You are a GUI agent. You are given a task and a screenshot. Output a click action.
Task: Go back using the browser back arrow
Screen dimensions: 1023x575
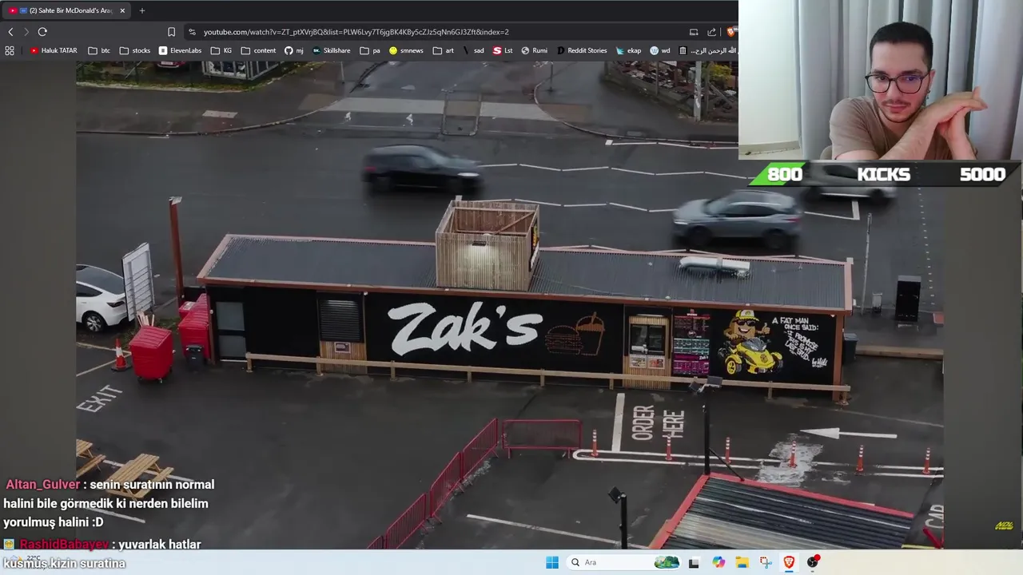10,32
